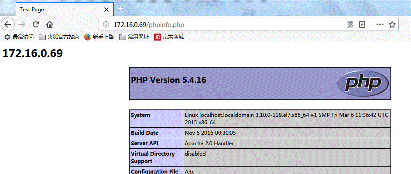411x174 pixels.
Task: Open the 最常访问 bookmarks item
Action: click(x=19, y=37)
